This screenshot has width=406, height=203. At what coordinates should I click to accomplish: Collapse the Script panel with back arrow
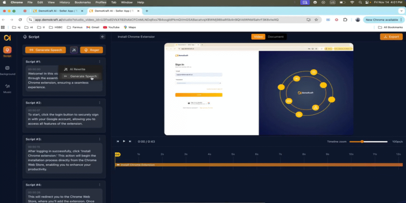coord(103,37)
